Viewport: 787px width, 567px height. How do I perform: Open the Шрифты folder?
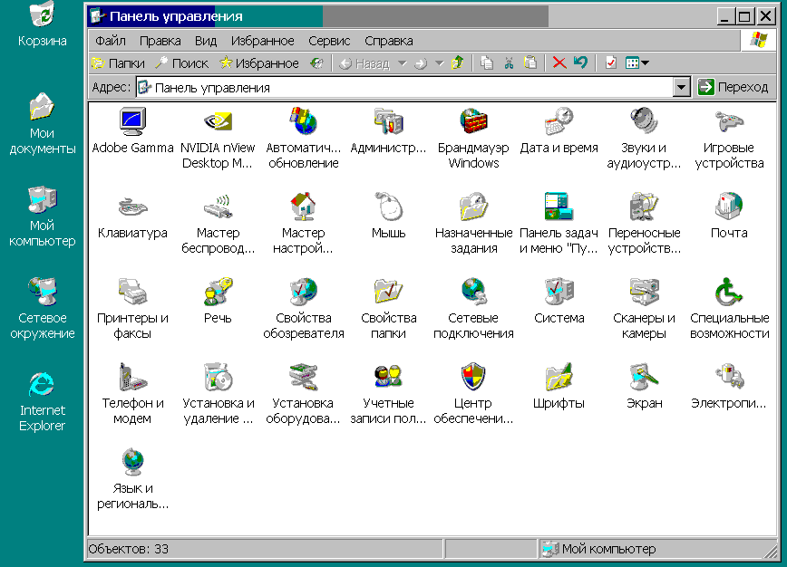coord(559,387)
